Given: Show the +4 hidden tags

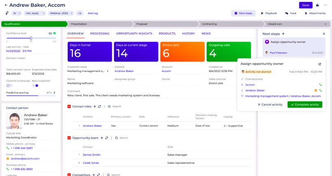Looking at the screenshot, I should click(x=79, y=13).
